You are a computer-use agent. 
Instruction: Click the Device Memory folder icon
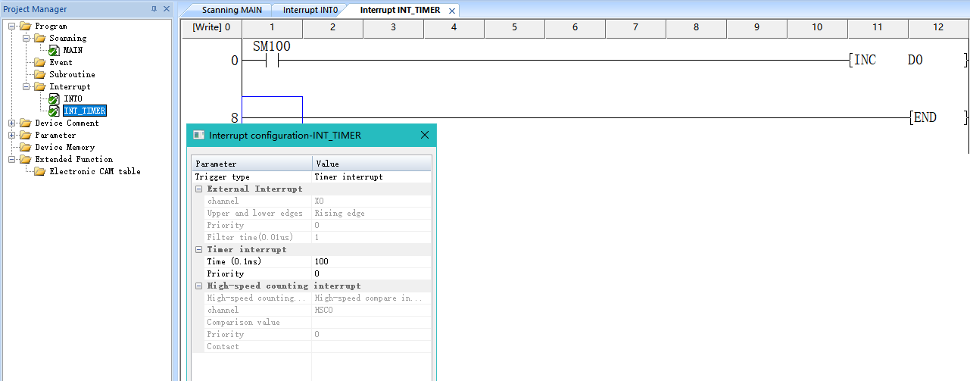25,147
